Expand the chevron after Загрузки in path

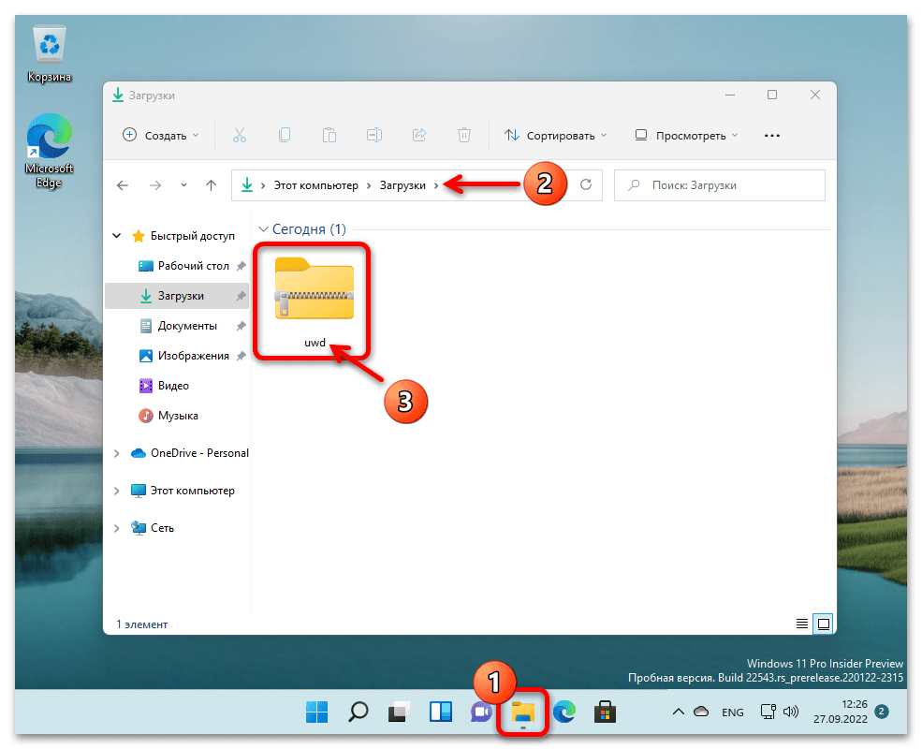(436, 185)
